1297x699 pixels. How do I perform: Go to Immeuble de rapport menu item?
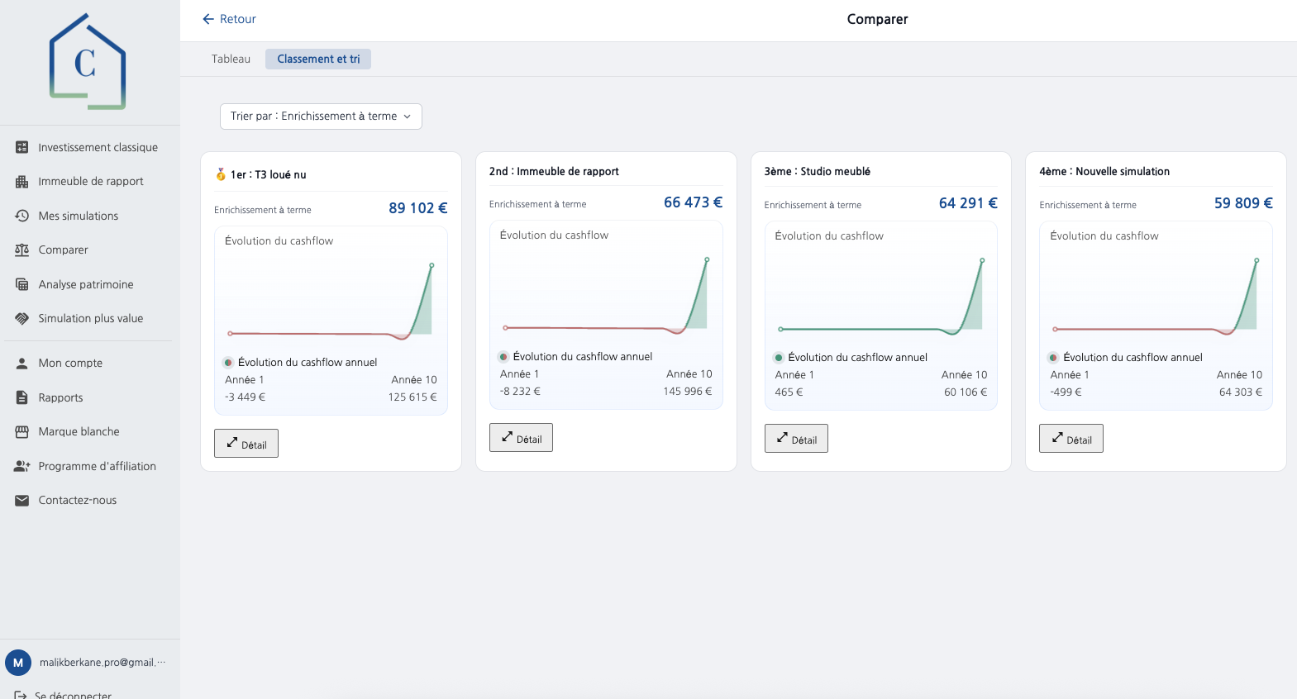coord(90,182)
